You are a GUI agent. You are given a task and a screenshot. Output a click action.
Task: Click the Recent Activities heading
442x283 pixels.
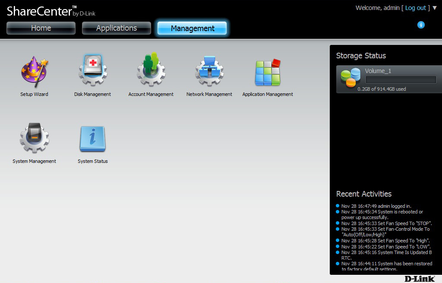363,194
